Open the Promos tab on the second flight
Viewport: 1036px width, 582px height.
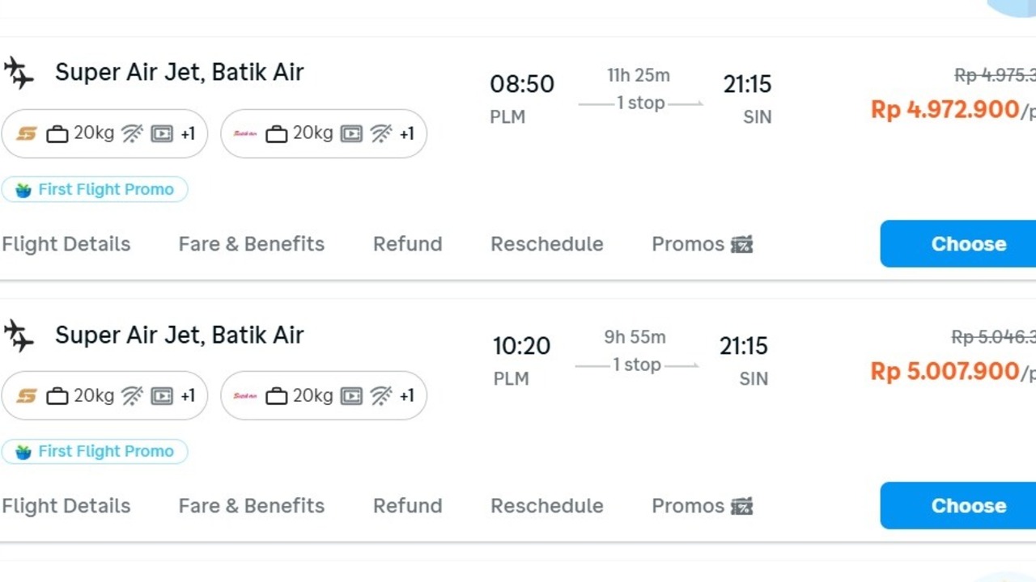(687, 506)
